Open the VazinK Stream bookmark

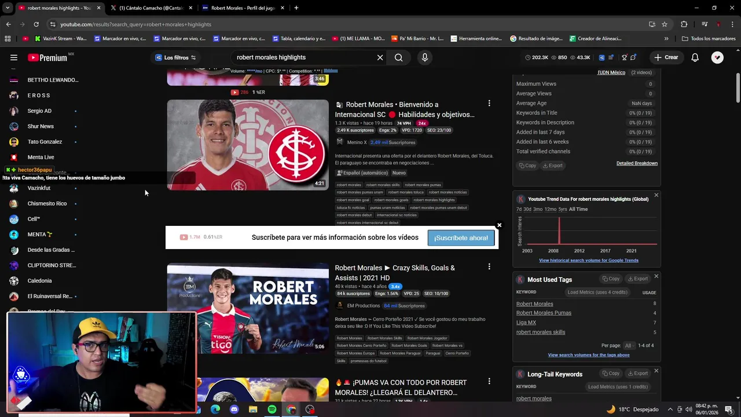[x=61, y=39]
